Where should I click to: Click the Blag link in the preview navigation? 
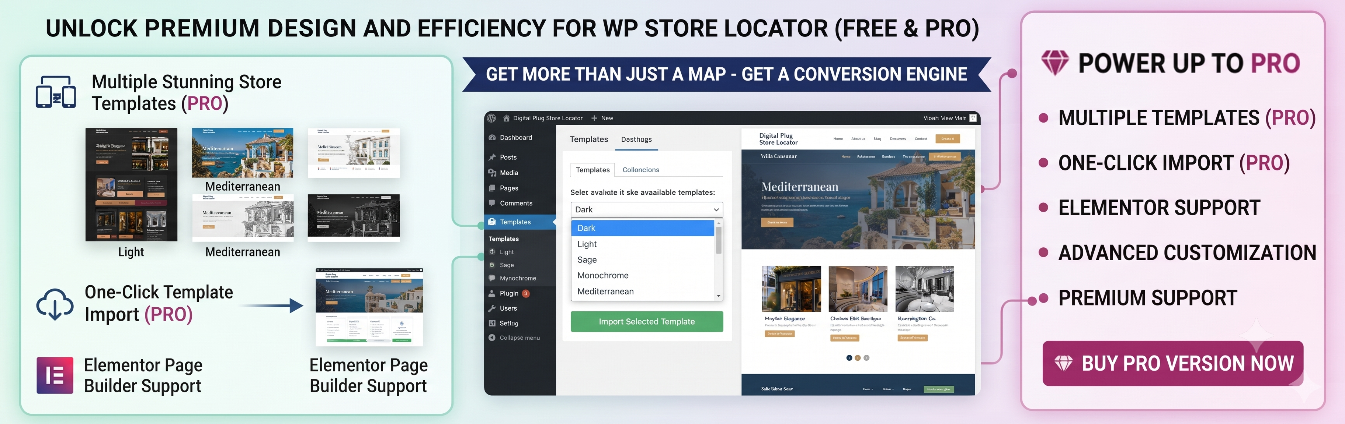(877, 139)
